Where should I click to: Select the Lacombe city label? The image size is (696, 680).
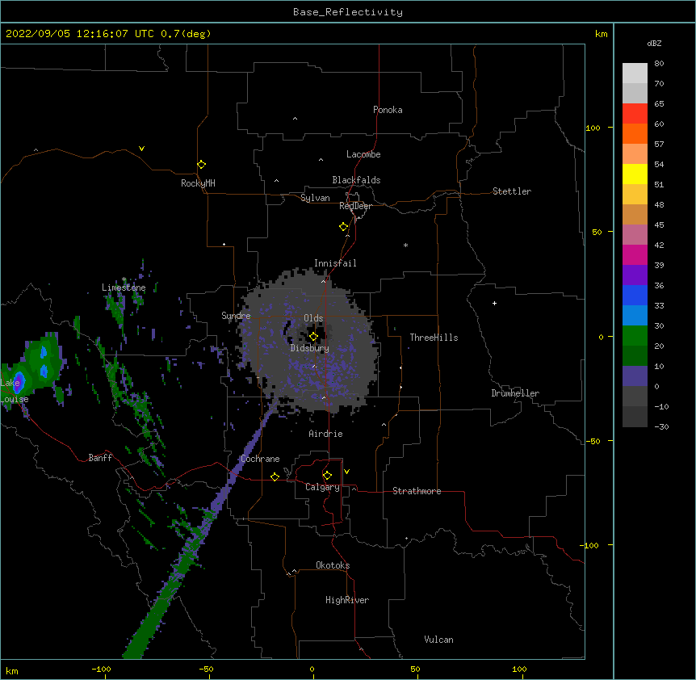click(x=363, y=154)
